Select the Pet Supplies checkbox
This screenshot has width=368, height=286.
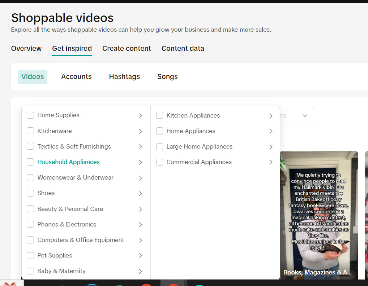click(30, 256)
